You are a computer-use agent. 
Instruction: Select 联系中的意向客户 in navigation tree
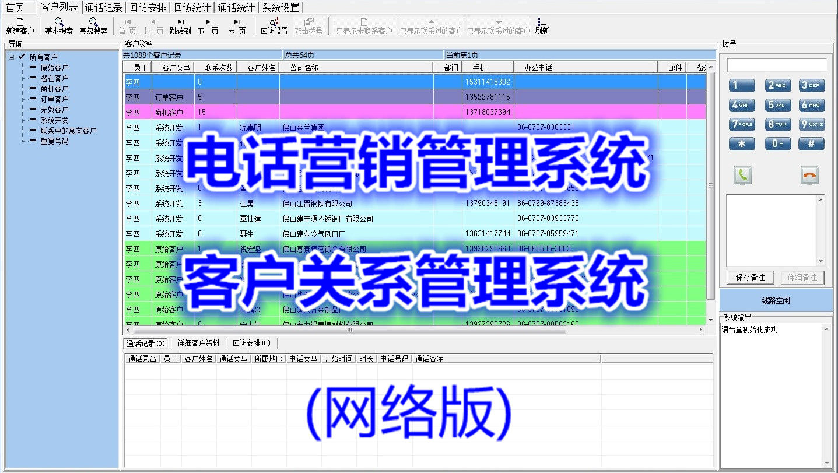point(68,131)
